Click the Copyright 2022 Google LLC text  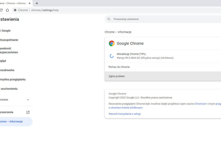point(140,97)
